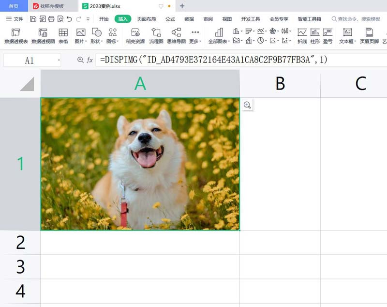Insert a flowchart (流程图)
Viewport: 387px width, 307px height.
tap(156, 36)
